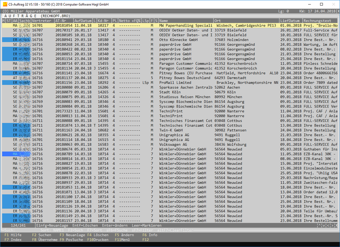Click the CS-Auftrag application icon in title bar

(x=5, y=3)
